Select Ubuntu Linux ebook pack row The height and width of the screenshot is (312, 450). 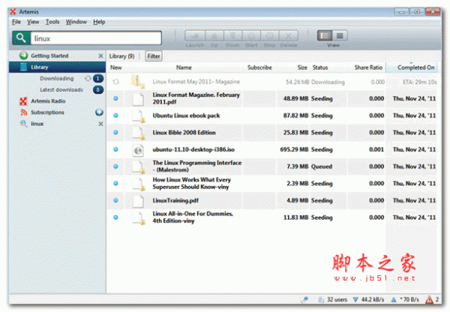[272, 115]
